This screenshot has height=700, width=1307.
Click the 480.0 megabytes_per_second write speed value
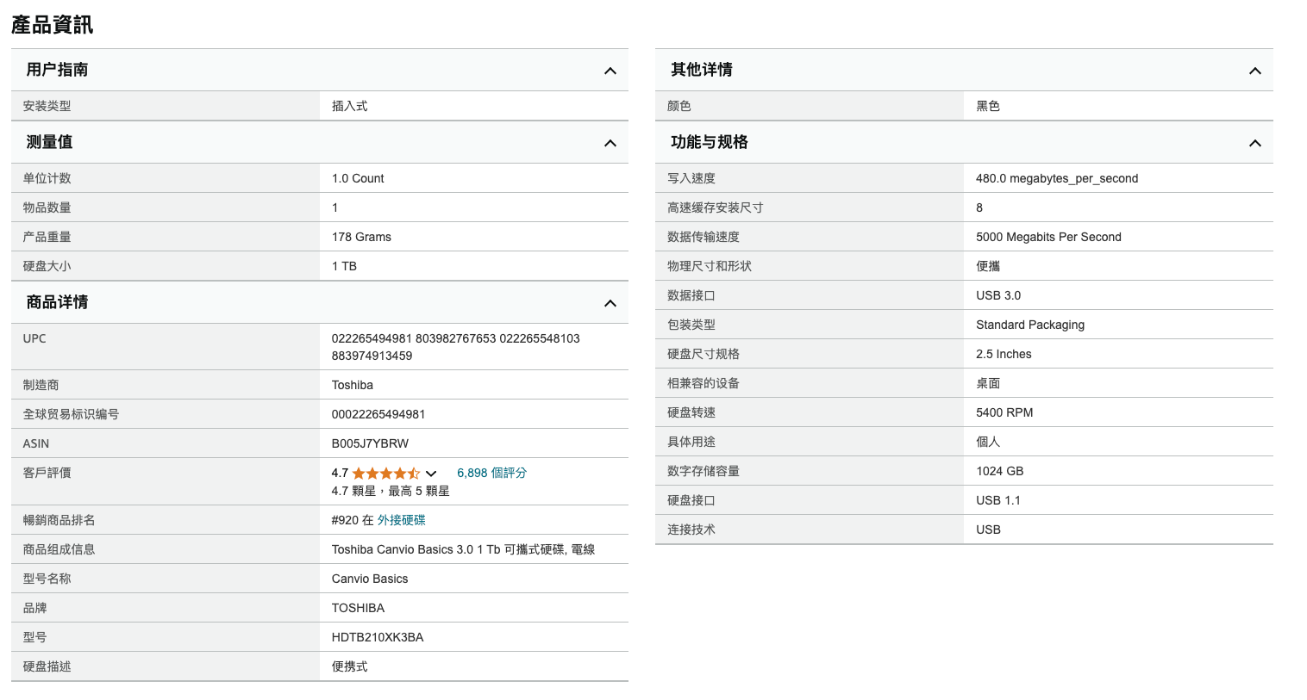[x=1056, y=178]
